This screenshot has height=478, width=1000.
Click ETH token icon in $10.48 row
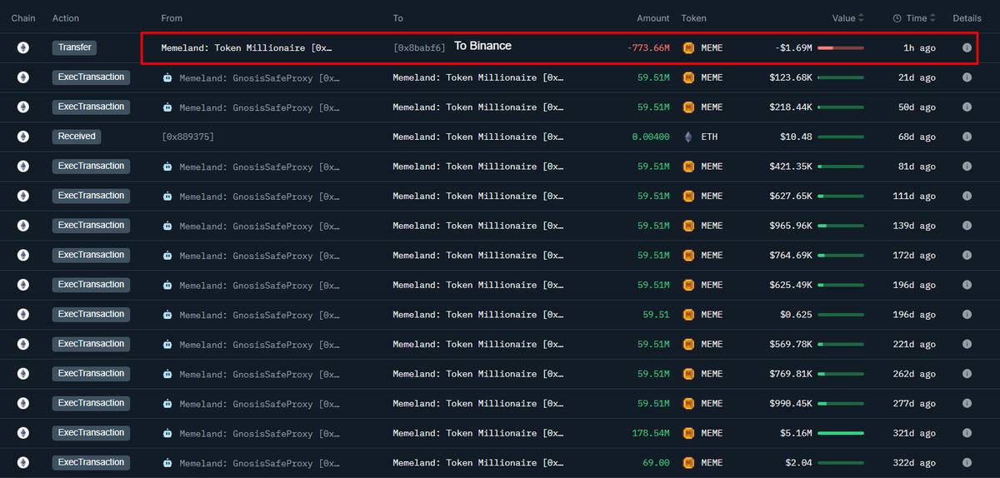(x=689, y=137)
